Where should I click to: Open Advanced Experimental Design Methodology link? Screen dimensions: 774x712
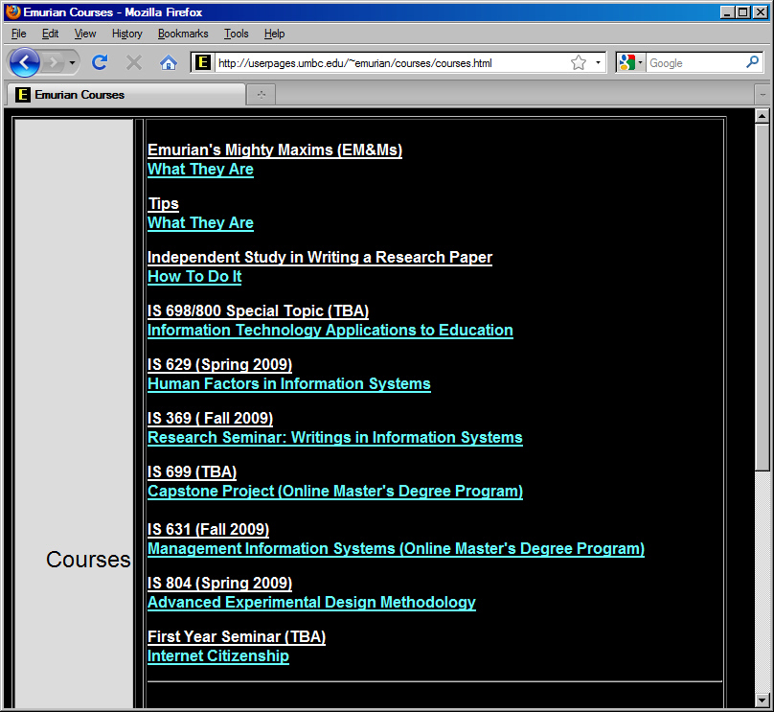coord(311,603)
